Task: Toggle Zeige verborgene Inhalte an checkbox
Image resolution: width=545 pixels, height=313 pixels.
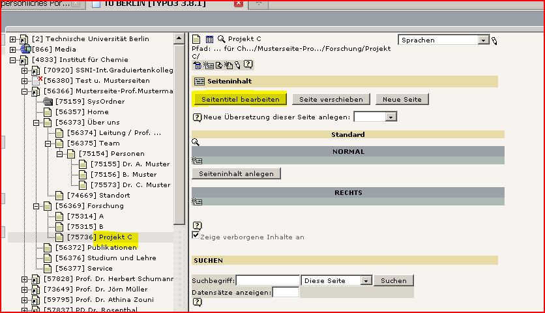Action: (196, 235)
